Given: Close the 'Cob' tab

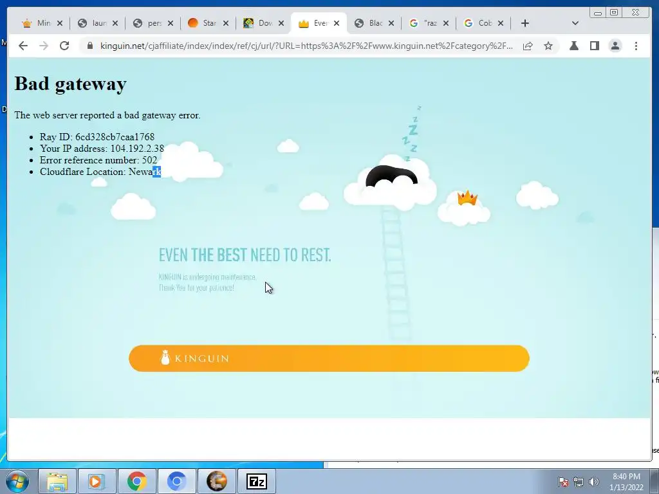Looking at the screenshot, I should [501, 23].
